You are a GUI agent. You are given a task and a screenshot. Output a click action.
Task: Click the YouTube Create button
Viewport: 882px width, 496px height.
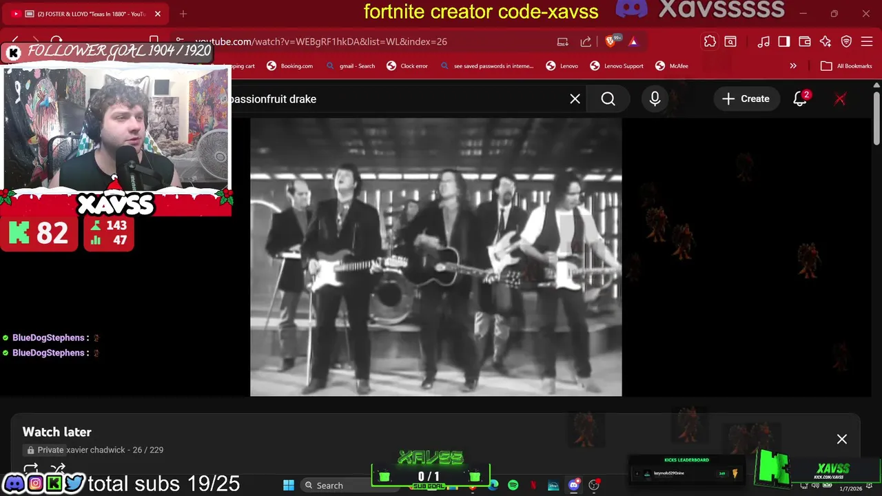(x=746, y=99)
